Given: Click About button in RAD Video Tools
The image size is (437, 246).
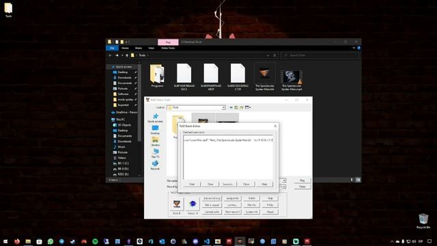Looking at the screenshot, I should 270,212.
